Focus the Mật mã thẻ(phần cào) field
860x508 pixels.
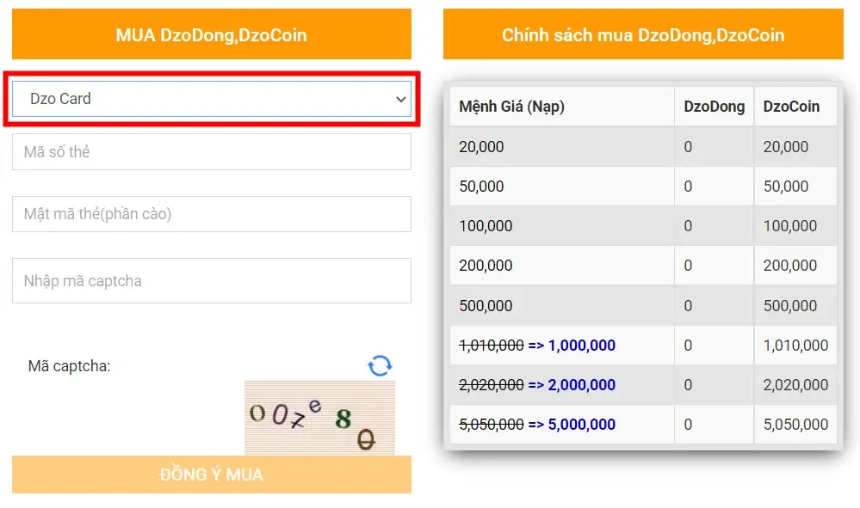pyautogui.click(x=211, y=214)
